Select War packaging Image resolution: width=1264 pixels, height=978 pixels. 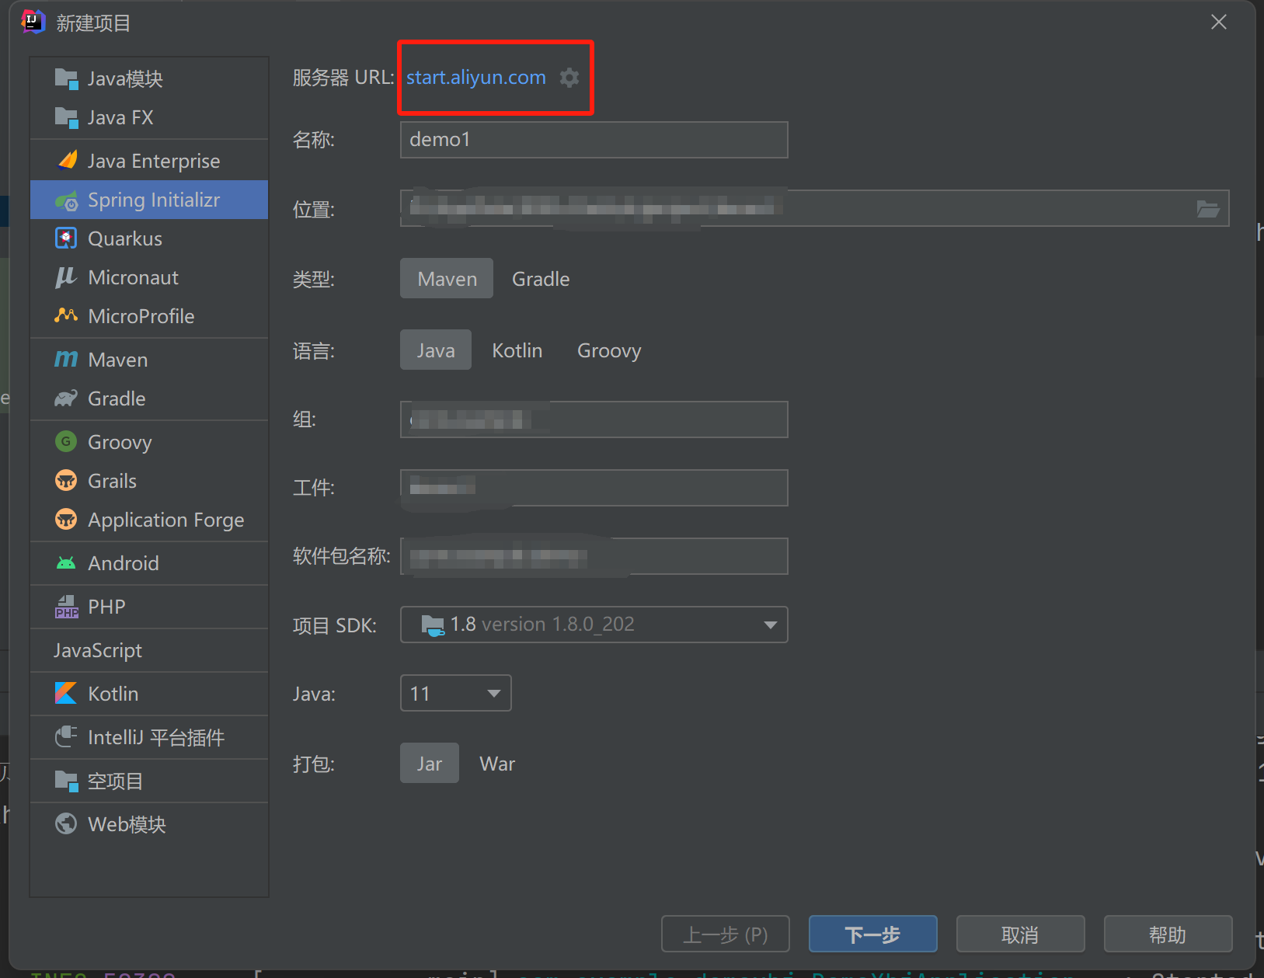(497, 764)
